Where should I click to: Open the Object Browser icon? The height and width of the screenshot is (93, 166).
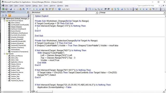click(53, 9)
